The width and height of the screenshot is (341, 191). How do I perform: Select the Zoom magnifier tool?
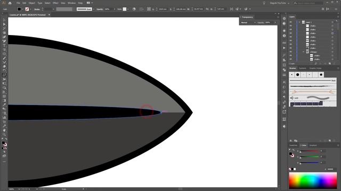[4, 134]
